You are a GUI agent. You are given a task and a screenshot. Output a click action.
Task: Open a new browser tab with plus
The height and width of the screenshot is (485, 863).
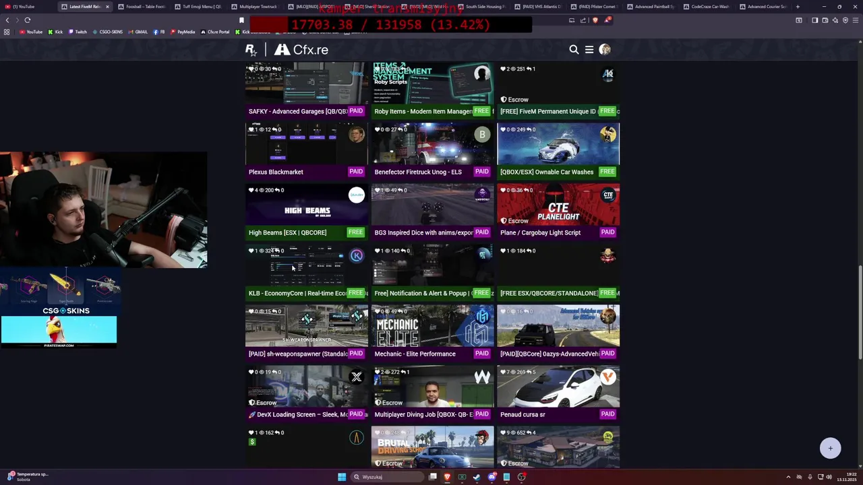tap(798, 7)
